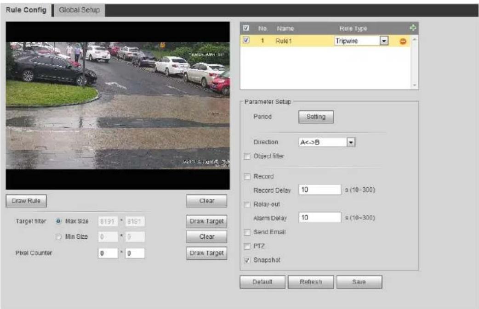Select the Min Size radio button
Image resolution: width=479 pixels, height=309 pixels.
58,237
